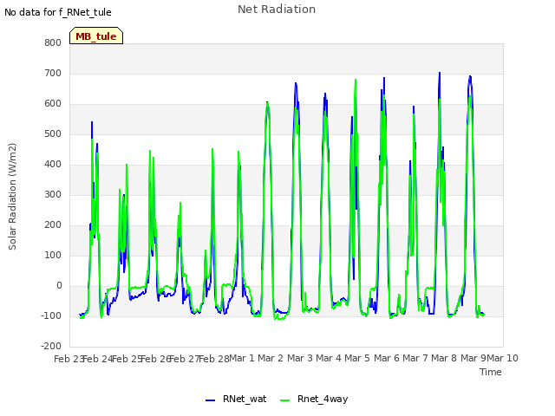Click the Feb 25 x-axis date label
Screen dimensions: 555x416
(127, 359)
